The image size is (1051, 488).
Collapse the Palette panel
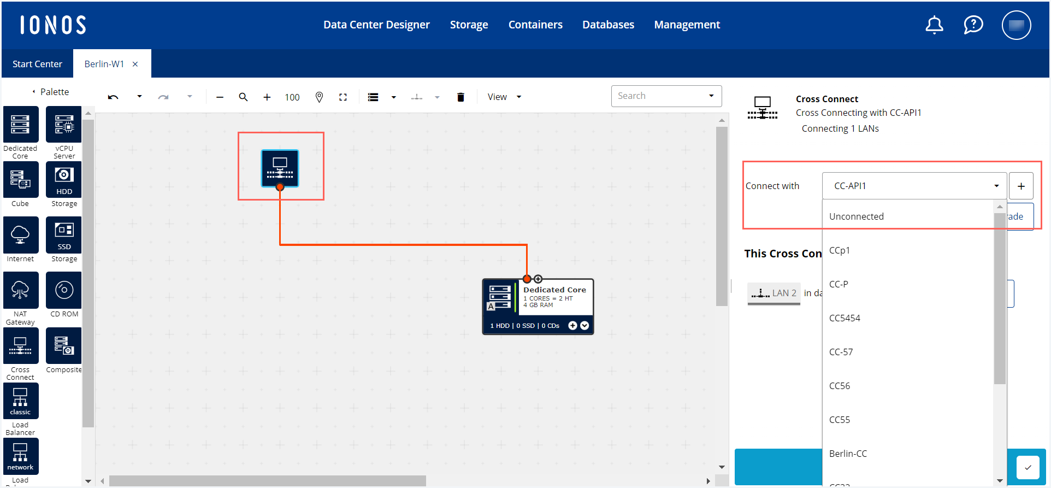click(x=34, y=92)
